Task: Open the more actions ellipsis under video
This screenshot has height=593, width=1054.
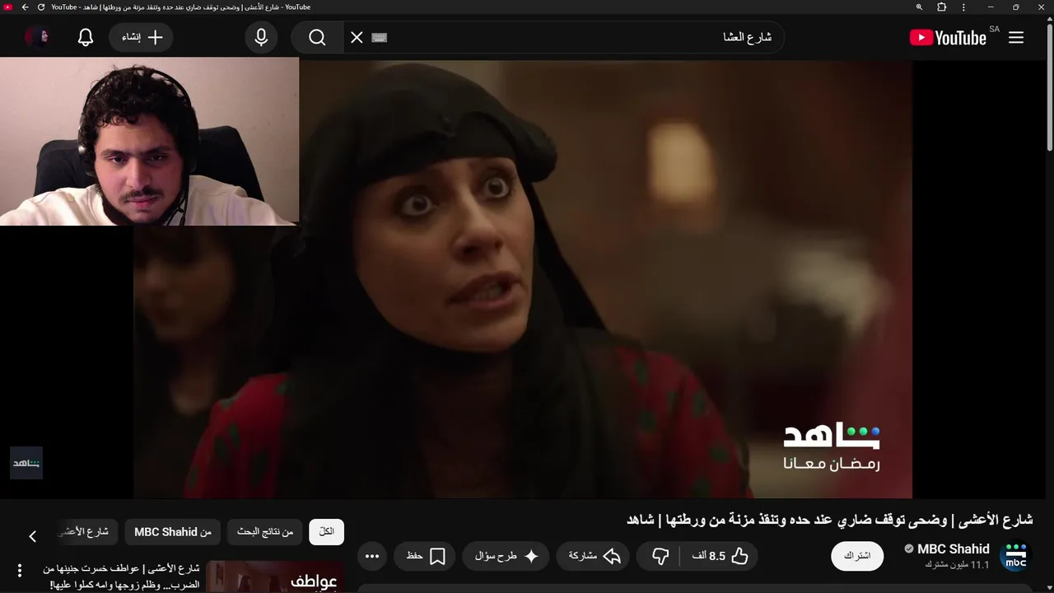Action: (x=371, y=556)
